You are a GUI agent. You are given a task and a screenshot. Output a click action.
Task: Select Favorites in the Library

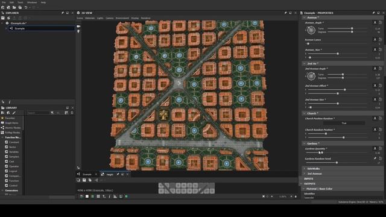10,118
